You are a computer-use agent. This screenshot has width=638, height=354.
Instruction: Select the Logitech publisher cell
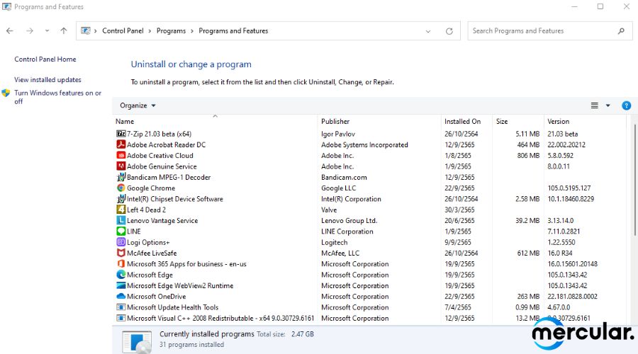coord(335,242)
